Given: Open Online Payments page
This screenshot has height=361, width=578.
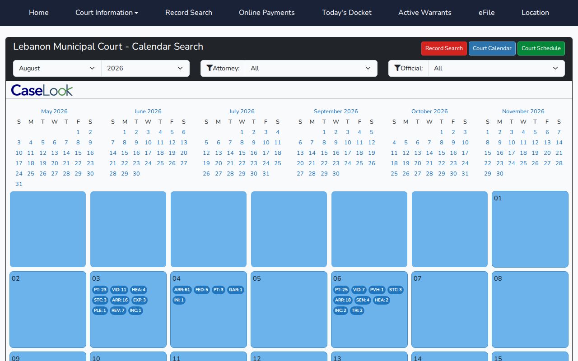Looking at the screenshot, I should click(x=267, y=13).
